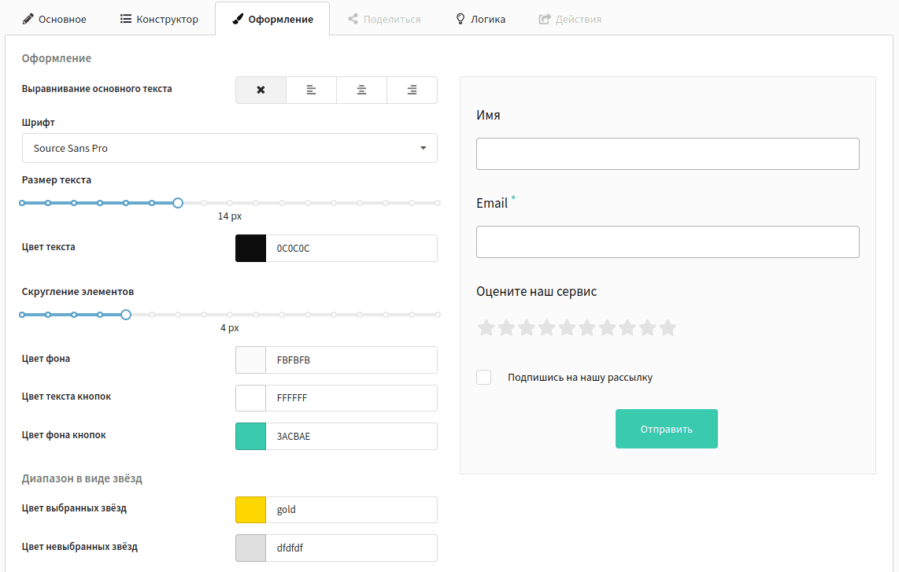Open the unselected stars gray swatch
This screenshot has width=899, height=572.
[250, 548]
